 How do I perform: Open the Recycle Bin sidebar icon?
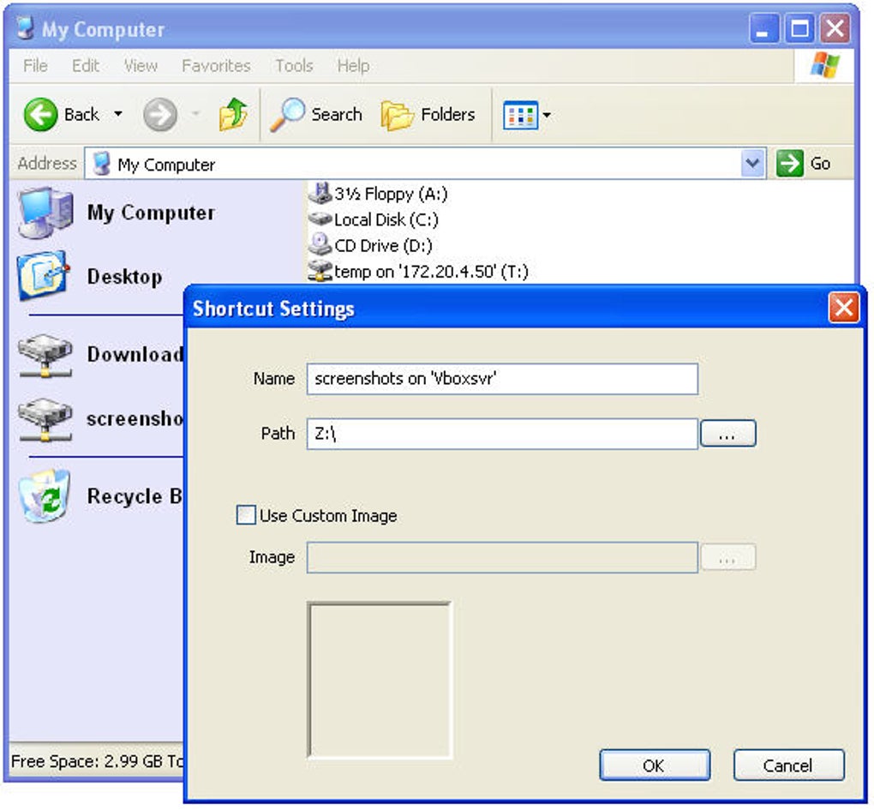47,495
